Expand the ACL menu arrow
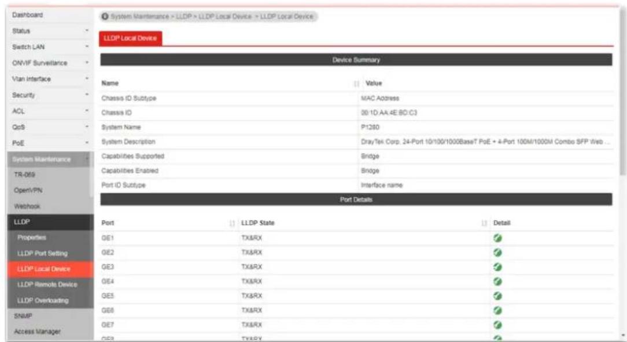The height and width of the screenshot is (342, 627). pos(87,111)
